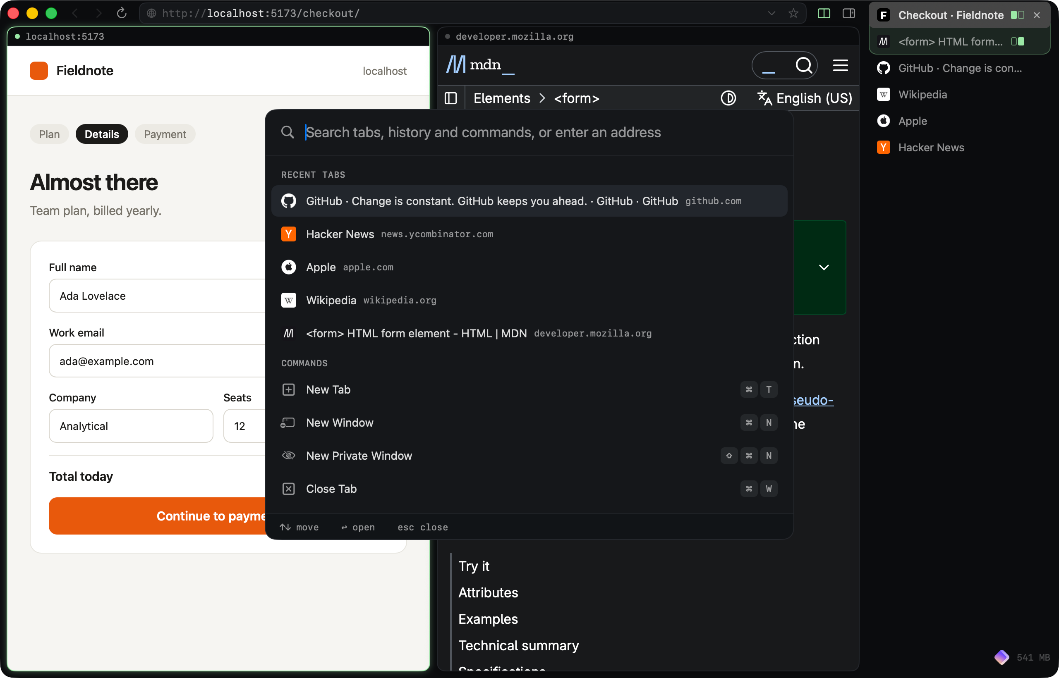Image resolution: width=1059 pixels, height=678 pixels.
Task: Open the English (US) language selector
Action: click(x=804, y=98)
